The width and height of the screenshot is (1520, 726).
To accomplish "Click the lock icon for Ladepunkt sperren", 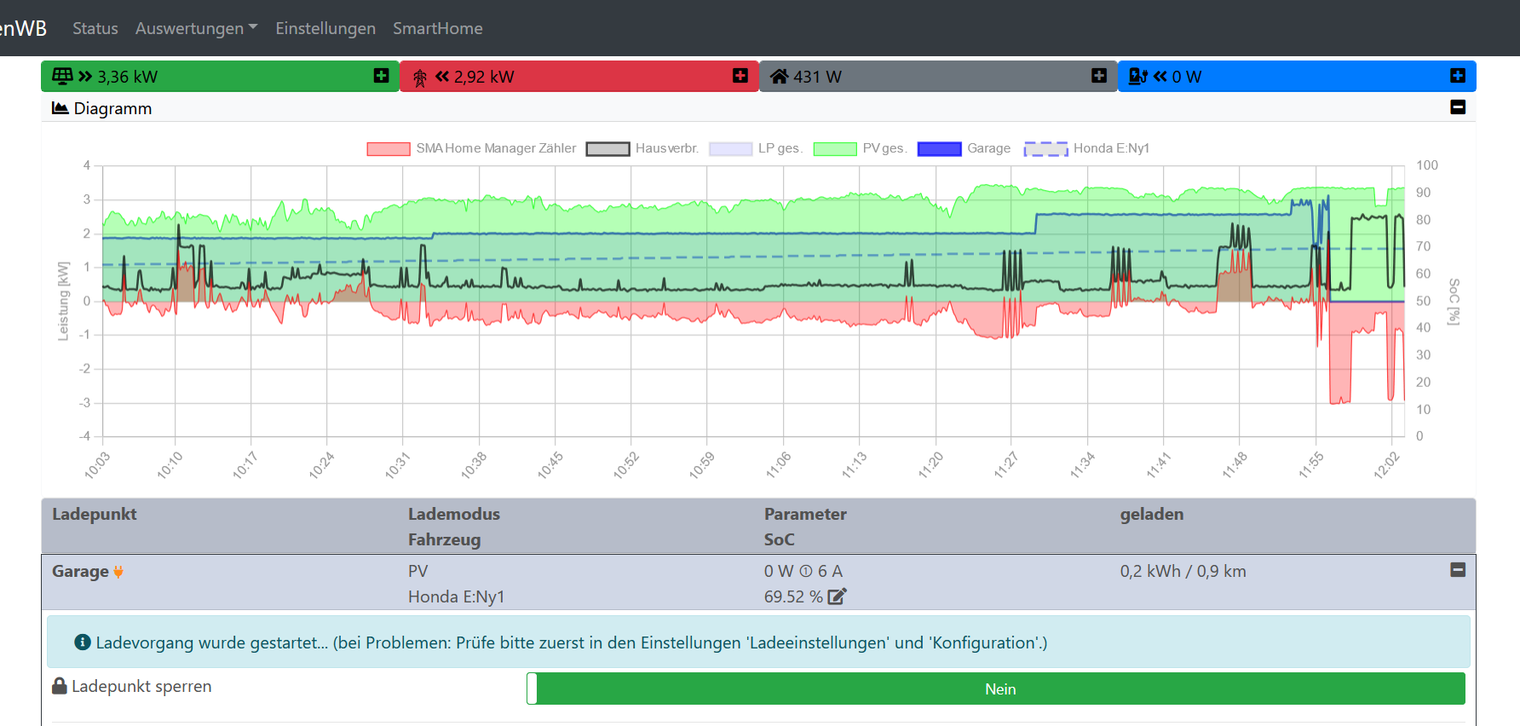I will pyautogui.click(x=60, y=686).
